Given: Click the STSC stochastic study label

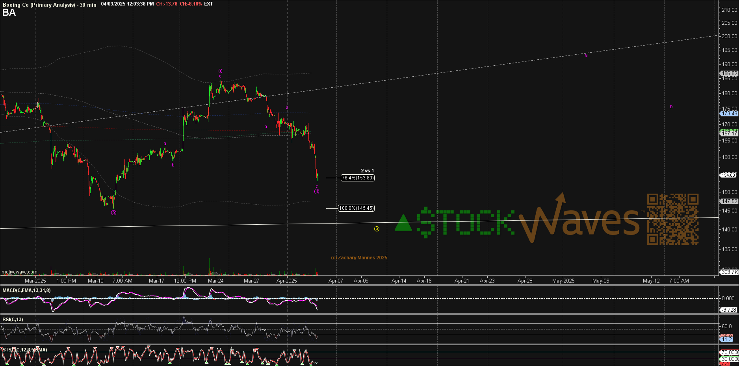Looking at the screenshot, I should [24, 349].
